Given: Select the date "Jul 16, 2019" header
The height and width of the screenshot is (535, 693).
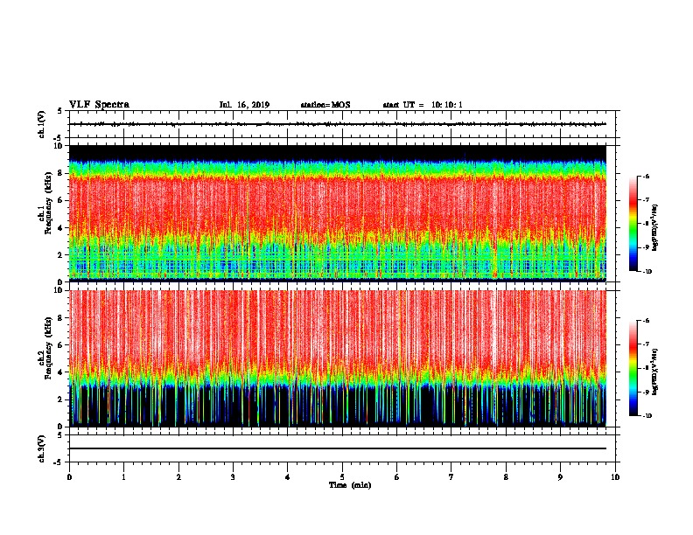Looking at the screenshot, I should tap(244, 105).
